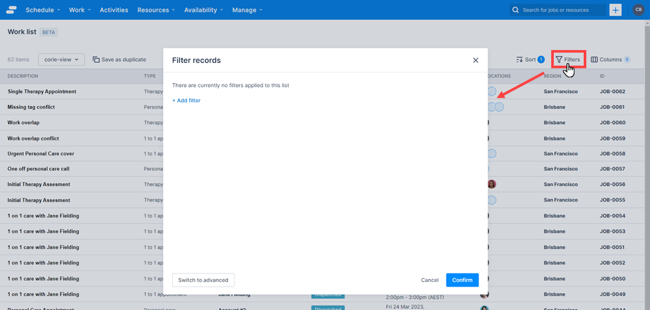The height and width of the screenshot is (310, 650).
Task: Click the Add filter link
Action: click(187, 100)
